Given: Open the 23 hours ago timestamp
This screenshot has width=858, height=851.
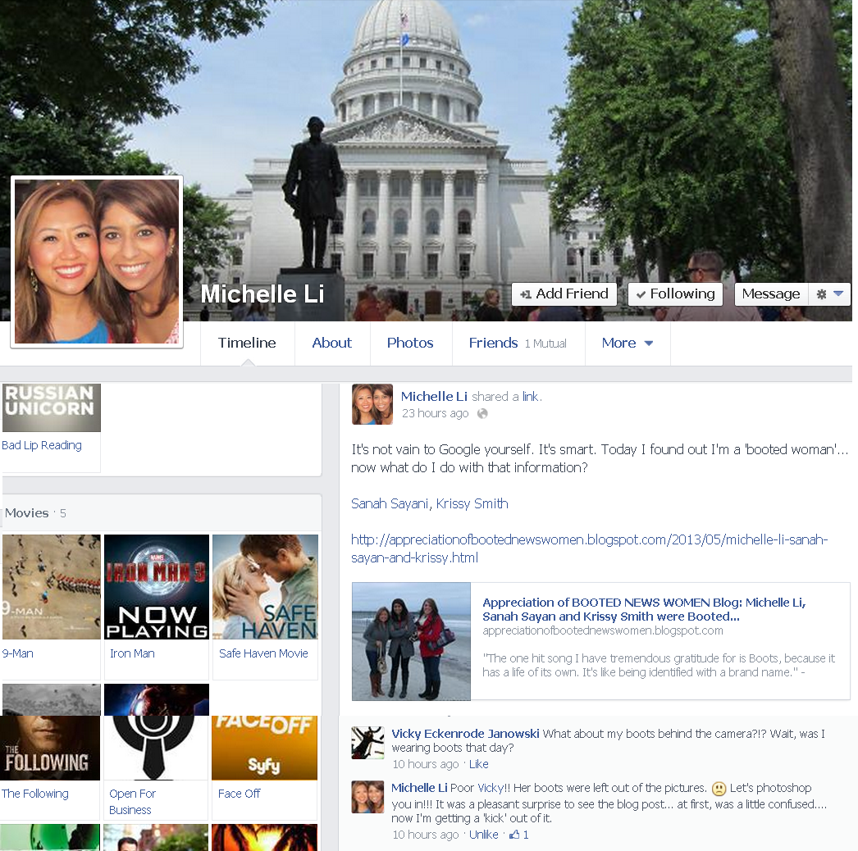Looking at the screenshot, I should coord(435,413).
